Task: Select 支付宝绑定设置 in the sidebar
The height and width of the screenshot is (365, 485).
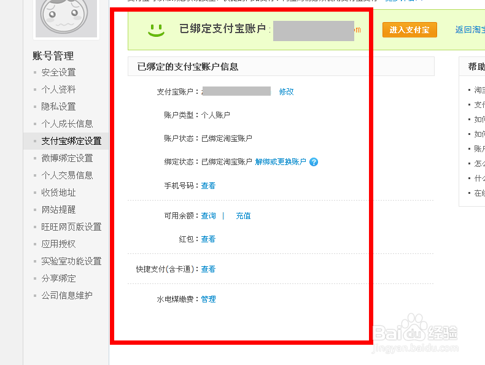Action: (x=71, y=141)
